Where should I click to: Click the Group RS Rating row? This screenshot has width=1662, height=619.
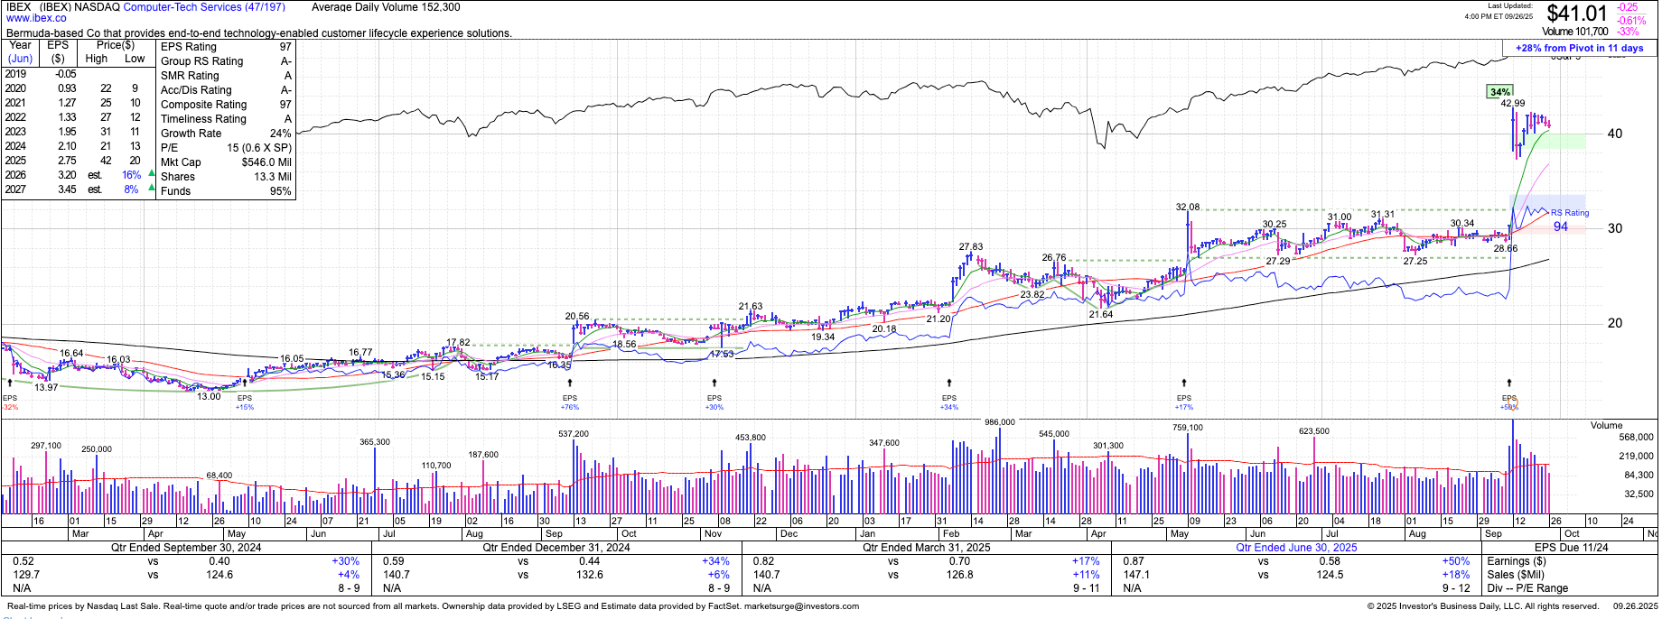coord(226,61)
